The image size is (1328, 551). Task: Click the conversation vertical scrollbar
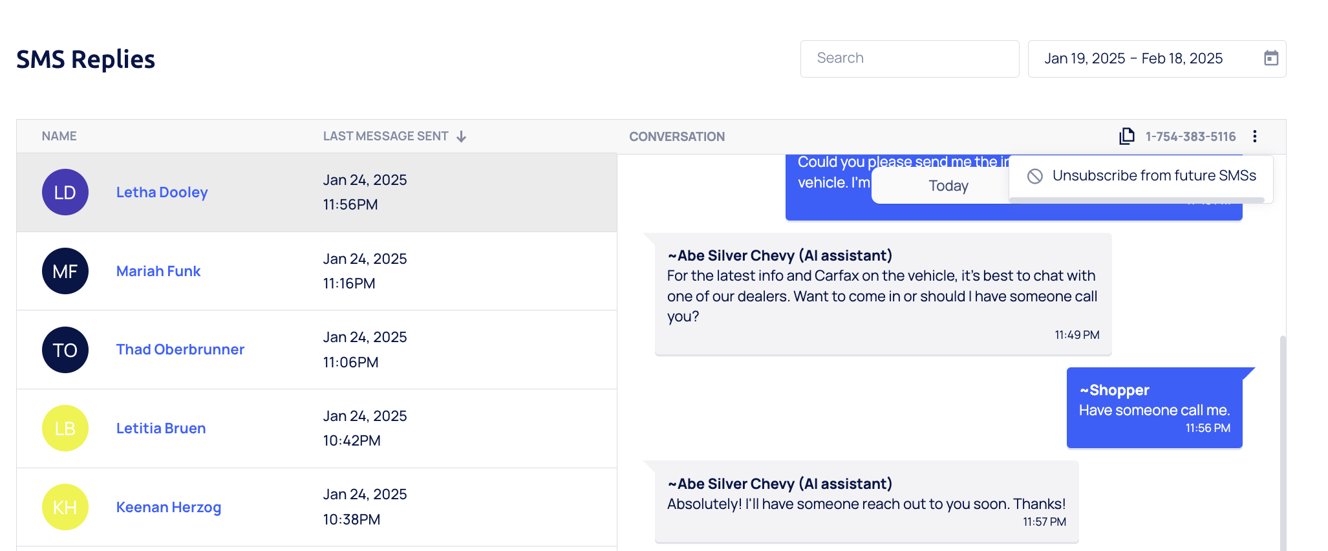[1282, 440]
